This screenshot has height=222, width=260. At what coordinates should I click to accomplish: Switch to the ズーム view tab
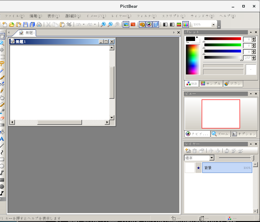(220, 134)
